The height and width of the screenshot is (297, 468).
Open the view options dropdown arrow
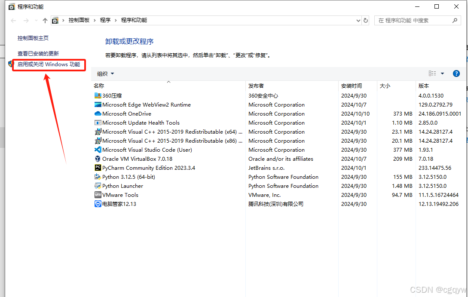tap(442, 73)
